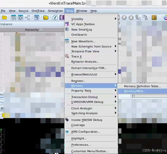Choose the Register... menu entry

coord(91,81)
